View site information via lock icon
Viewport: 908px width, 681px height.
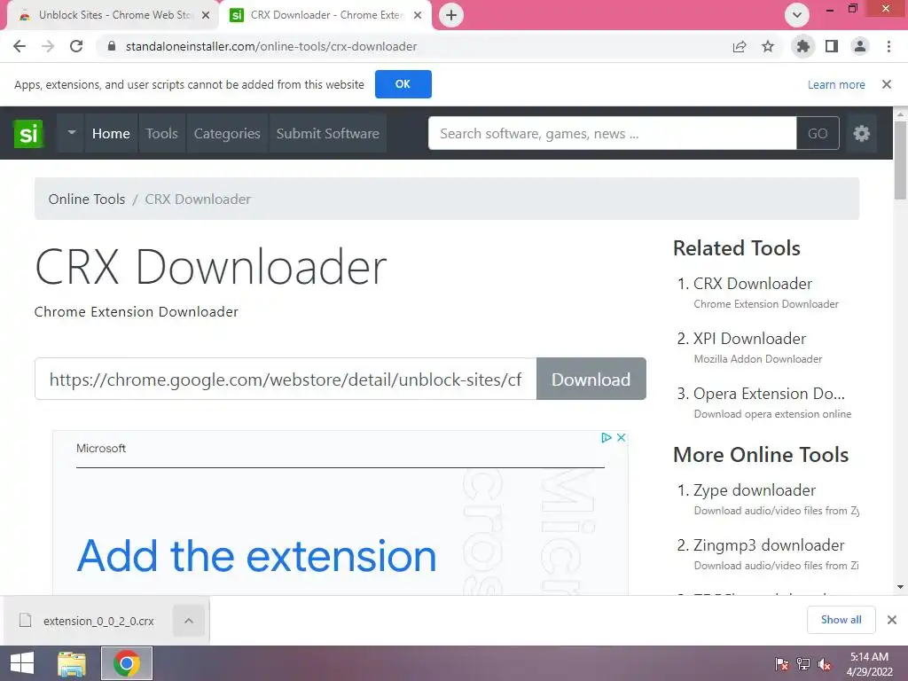point(112,46)
